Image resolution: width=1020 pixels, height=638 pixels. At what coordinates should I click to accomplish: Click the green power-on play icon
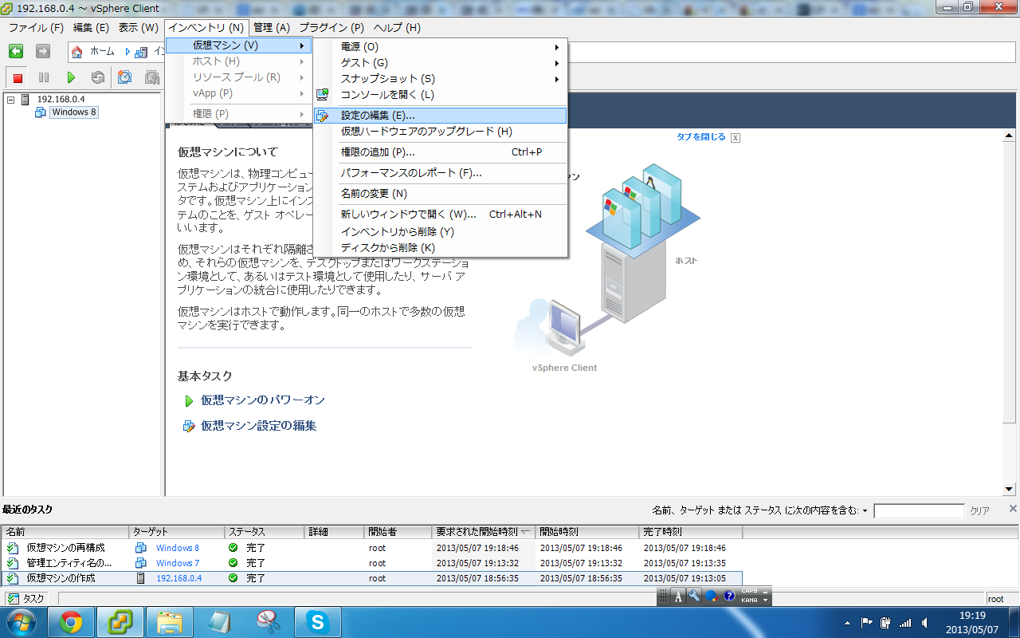[x=71, y=77]
